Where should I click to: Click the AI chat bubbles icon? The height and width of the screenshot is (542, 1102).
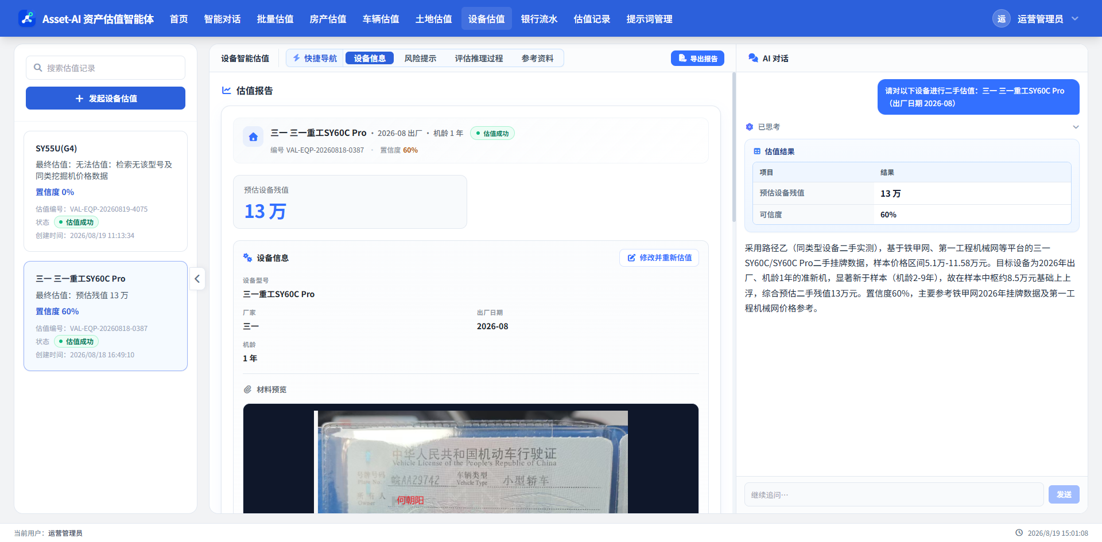[754, 58]
